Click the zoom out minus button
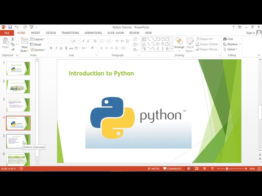This screenshot has width=262, height=196. coord(218,169)
